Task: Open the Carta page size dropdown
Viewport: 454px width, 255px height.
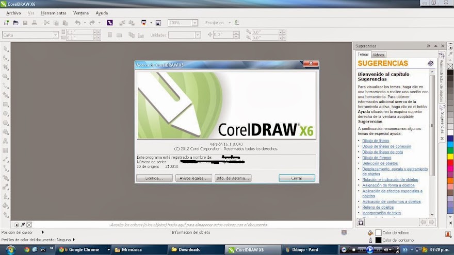Action: point(55,35)
